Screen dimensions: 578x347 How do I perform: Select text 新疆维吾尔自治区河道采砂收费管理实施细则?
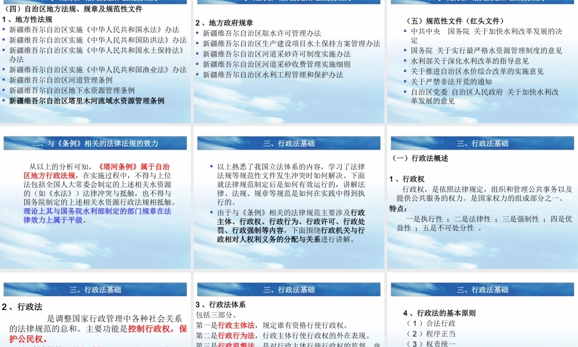(276, 64)
